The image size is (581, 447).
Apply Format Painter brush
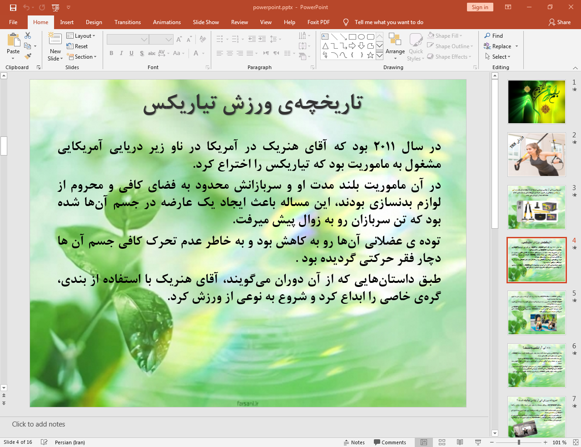click(x=28, y=56)
